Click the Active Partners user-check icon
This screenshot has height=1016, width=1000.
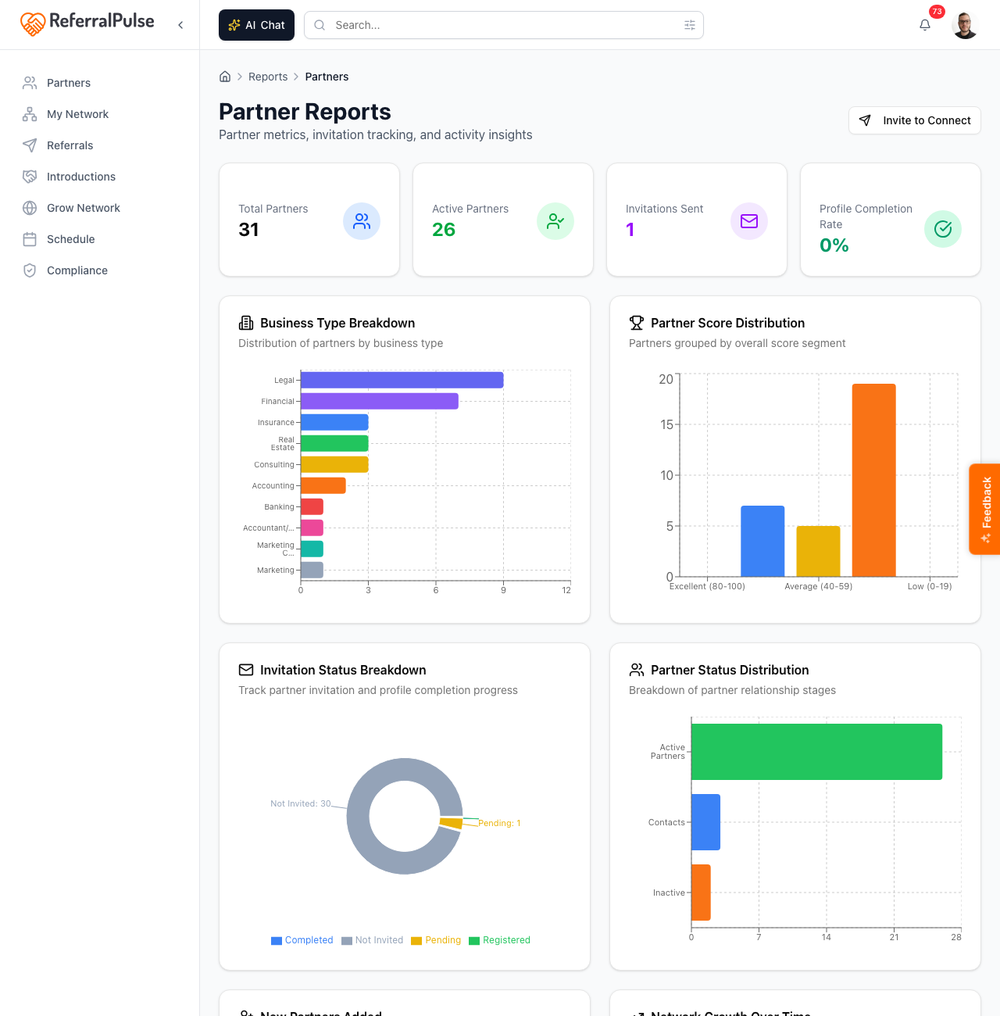[555, 221]
